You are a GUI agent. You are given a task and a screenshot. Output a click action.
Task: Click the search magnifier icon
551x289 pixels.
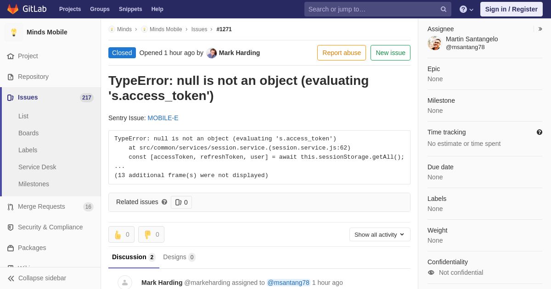[x=444, y=9]
